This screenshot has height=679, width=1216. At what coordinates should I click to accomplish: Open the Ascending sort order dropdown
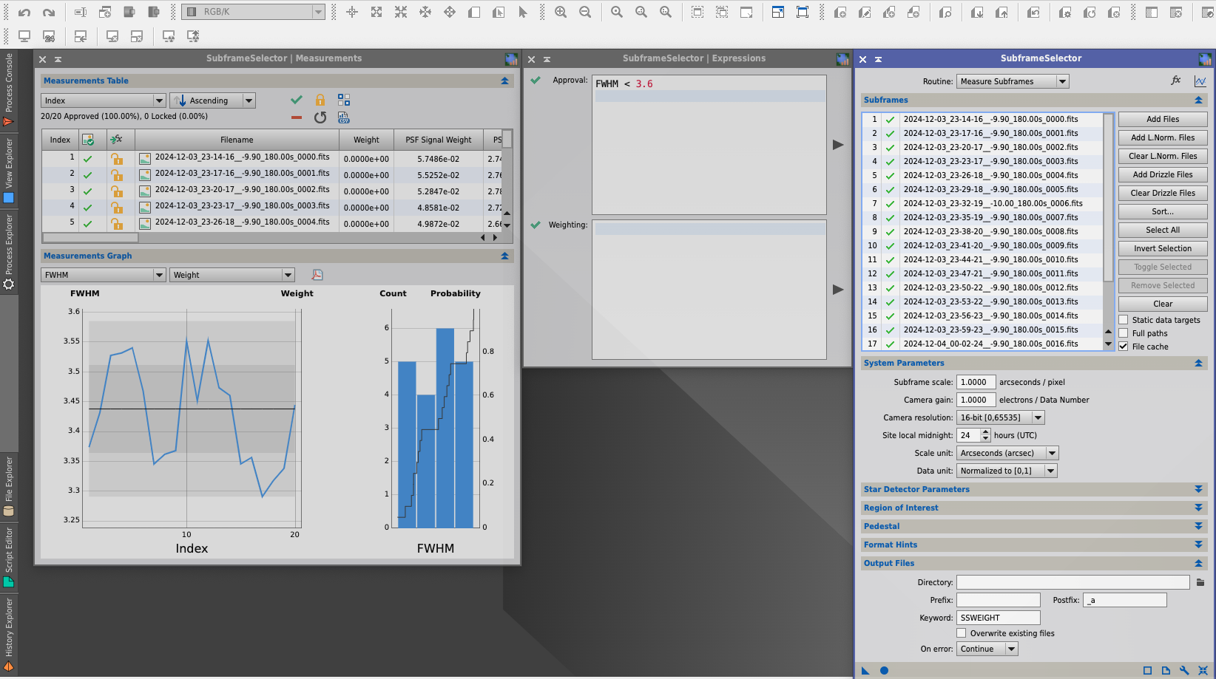[x=212, y=100]
